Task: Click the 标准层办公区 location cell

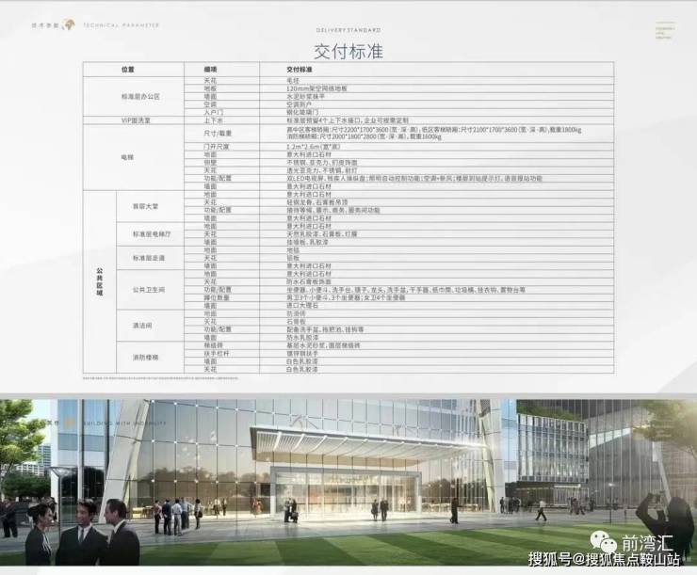Action: click(140, 96)
